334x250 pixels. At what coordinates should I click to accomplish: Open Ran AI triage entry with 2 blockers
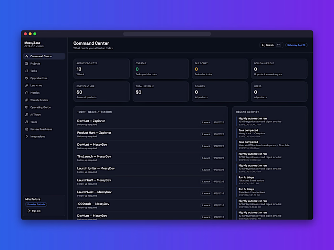[x=270, y=192]
